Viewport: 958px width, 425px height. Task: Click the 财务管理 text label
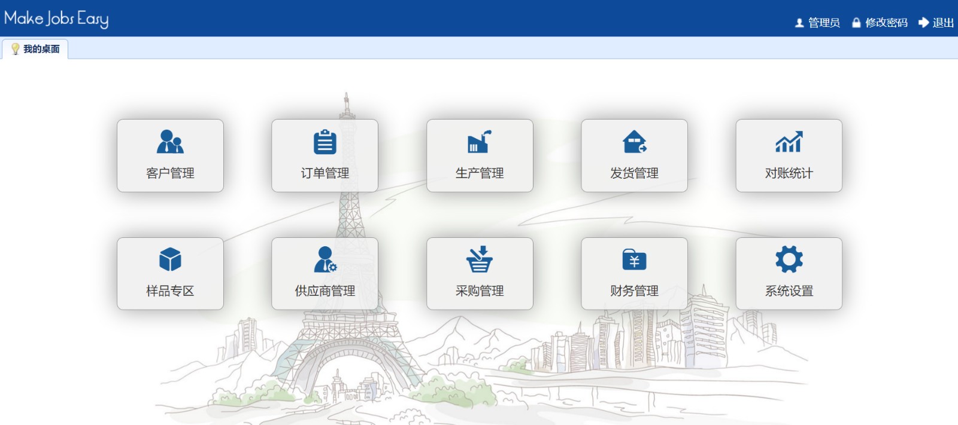point(634,291)
